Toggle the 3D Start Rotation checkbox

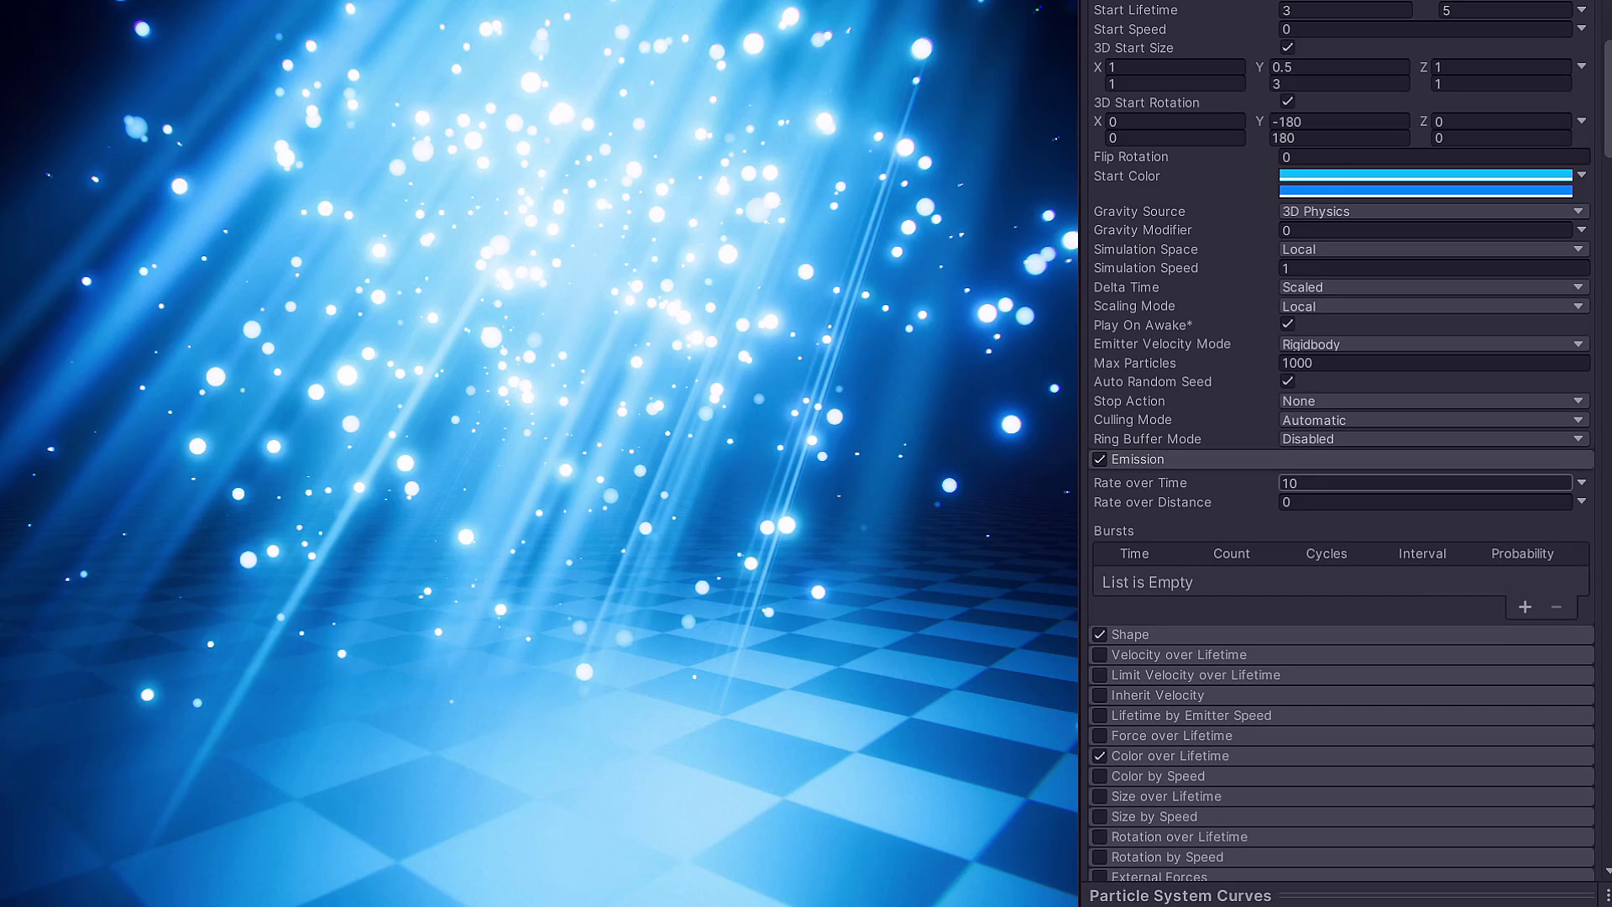point(1287,102)
